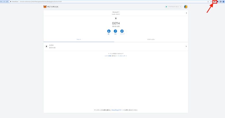This screenshot has width=225, height=118.
Task: Open MetaMask extension in browser toolbar
Action: [215, 2]
